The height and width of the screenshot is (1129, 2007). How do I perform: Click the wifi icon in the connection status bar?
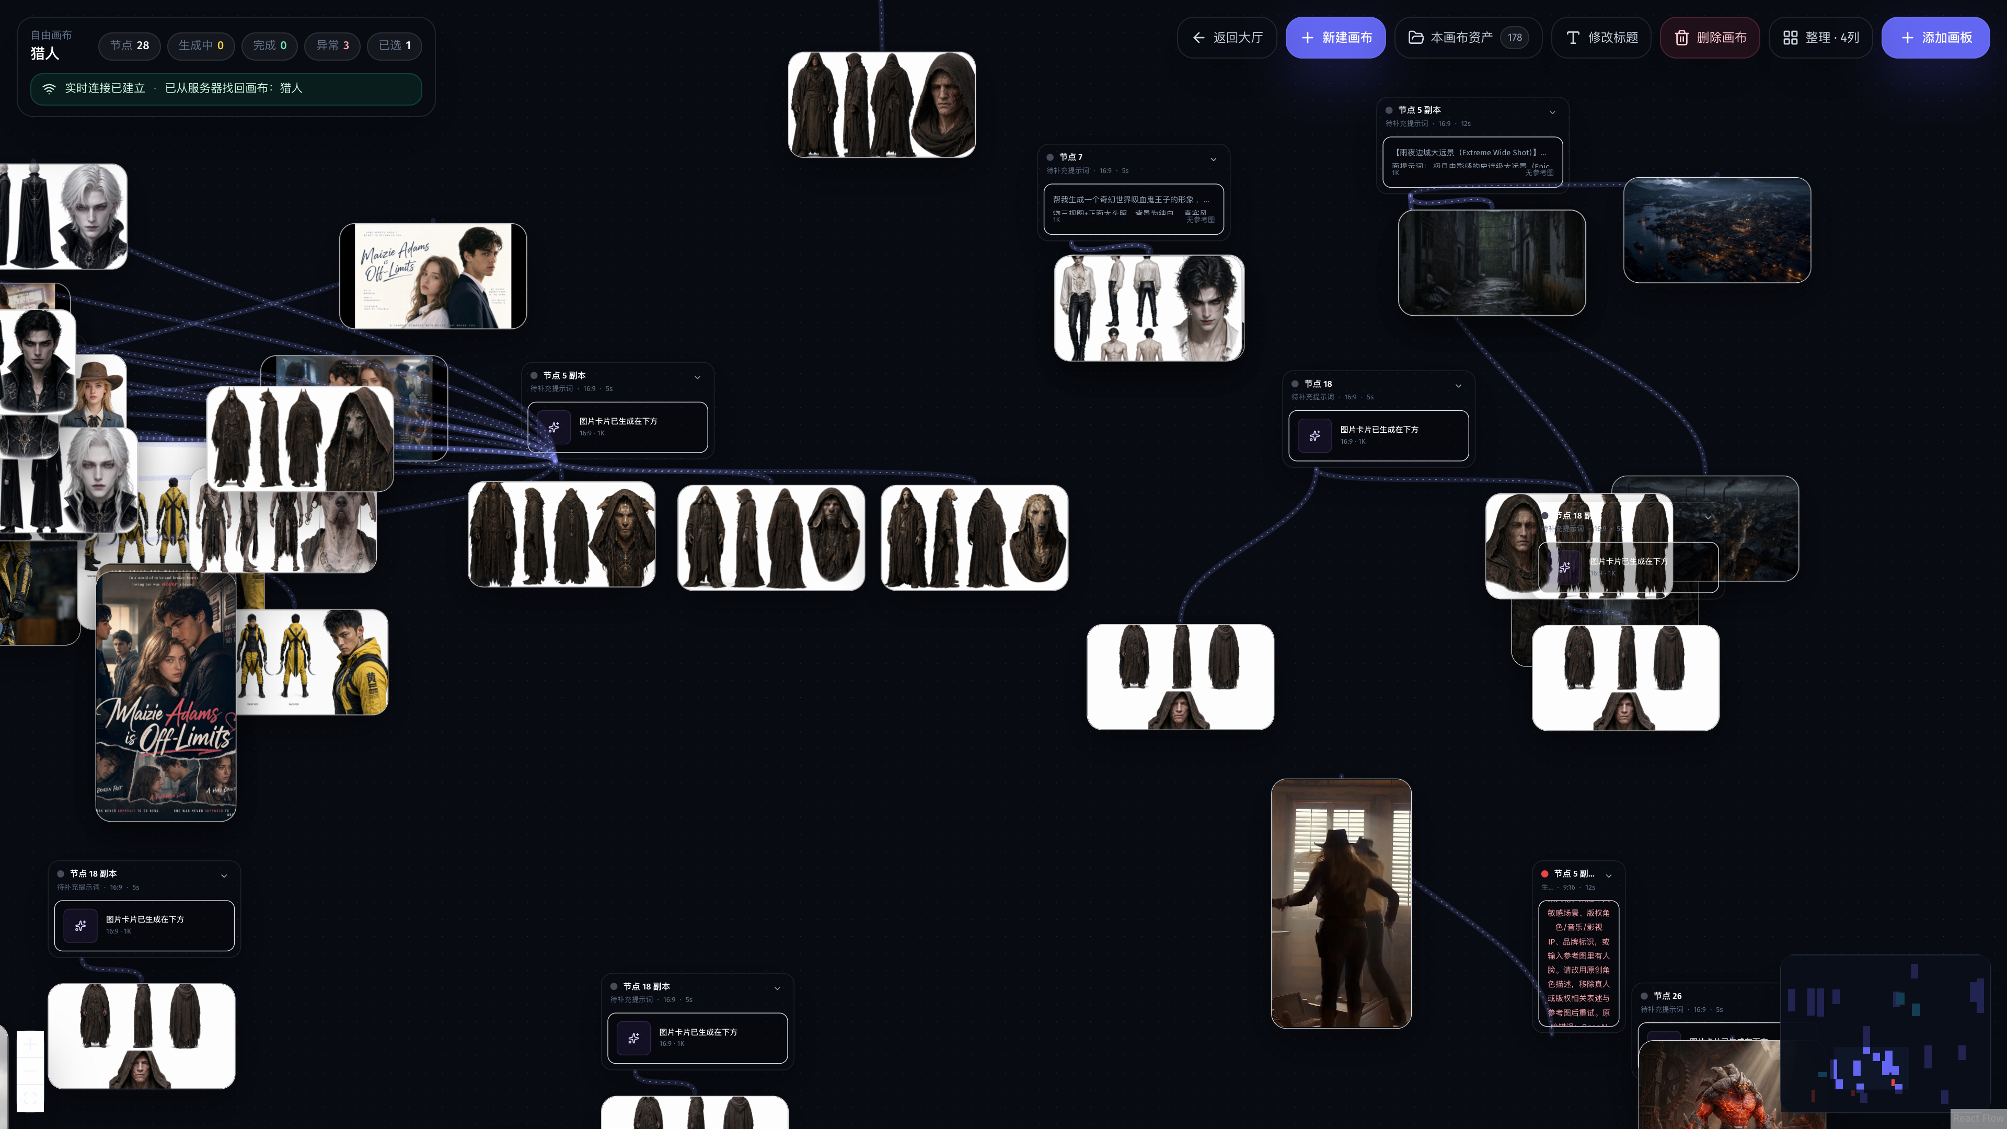click(49, 88)
